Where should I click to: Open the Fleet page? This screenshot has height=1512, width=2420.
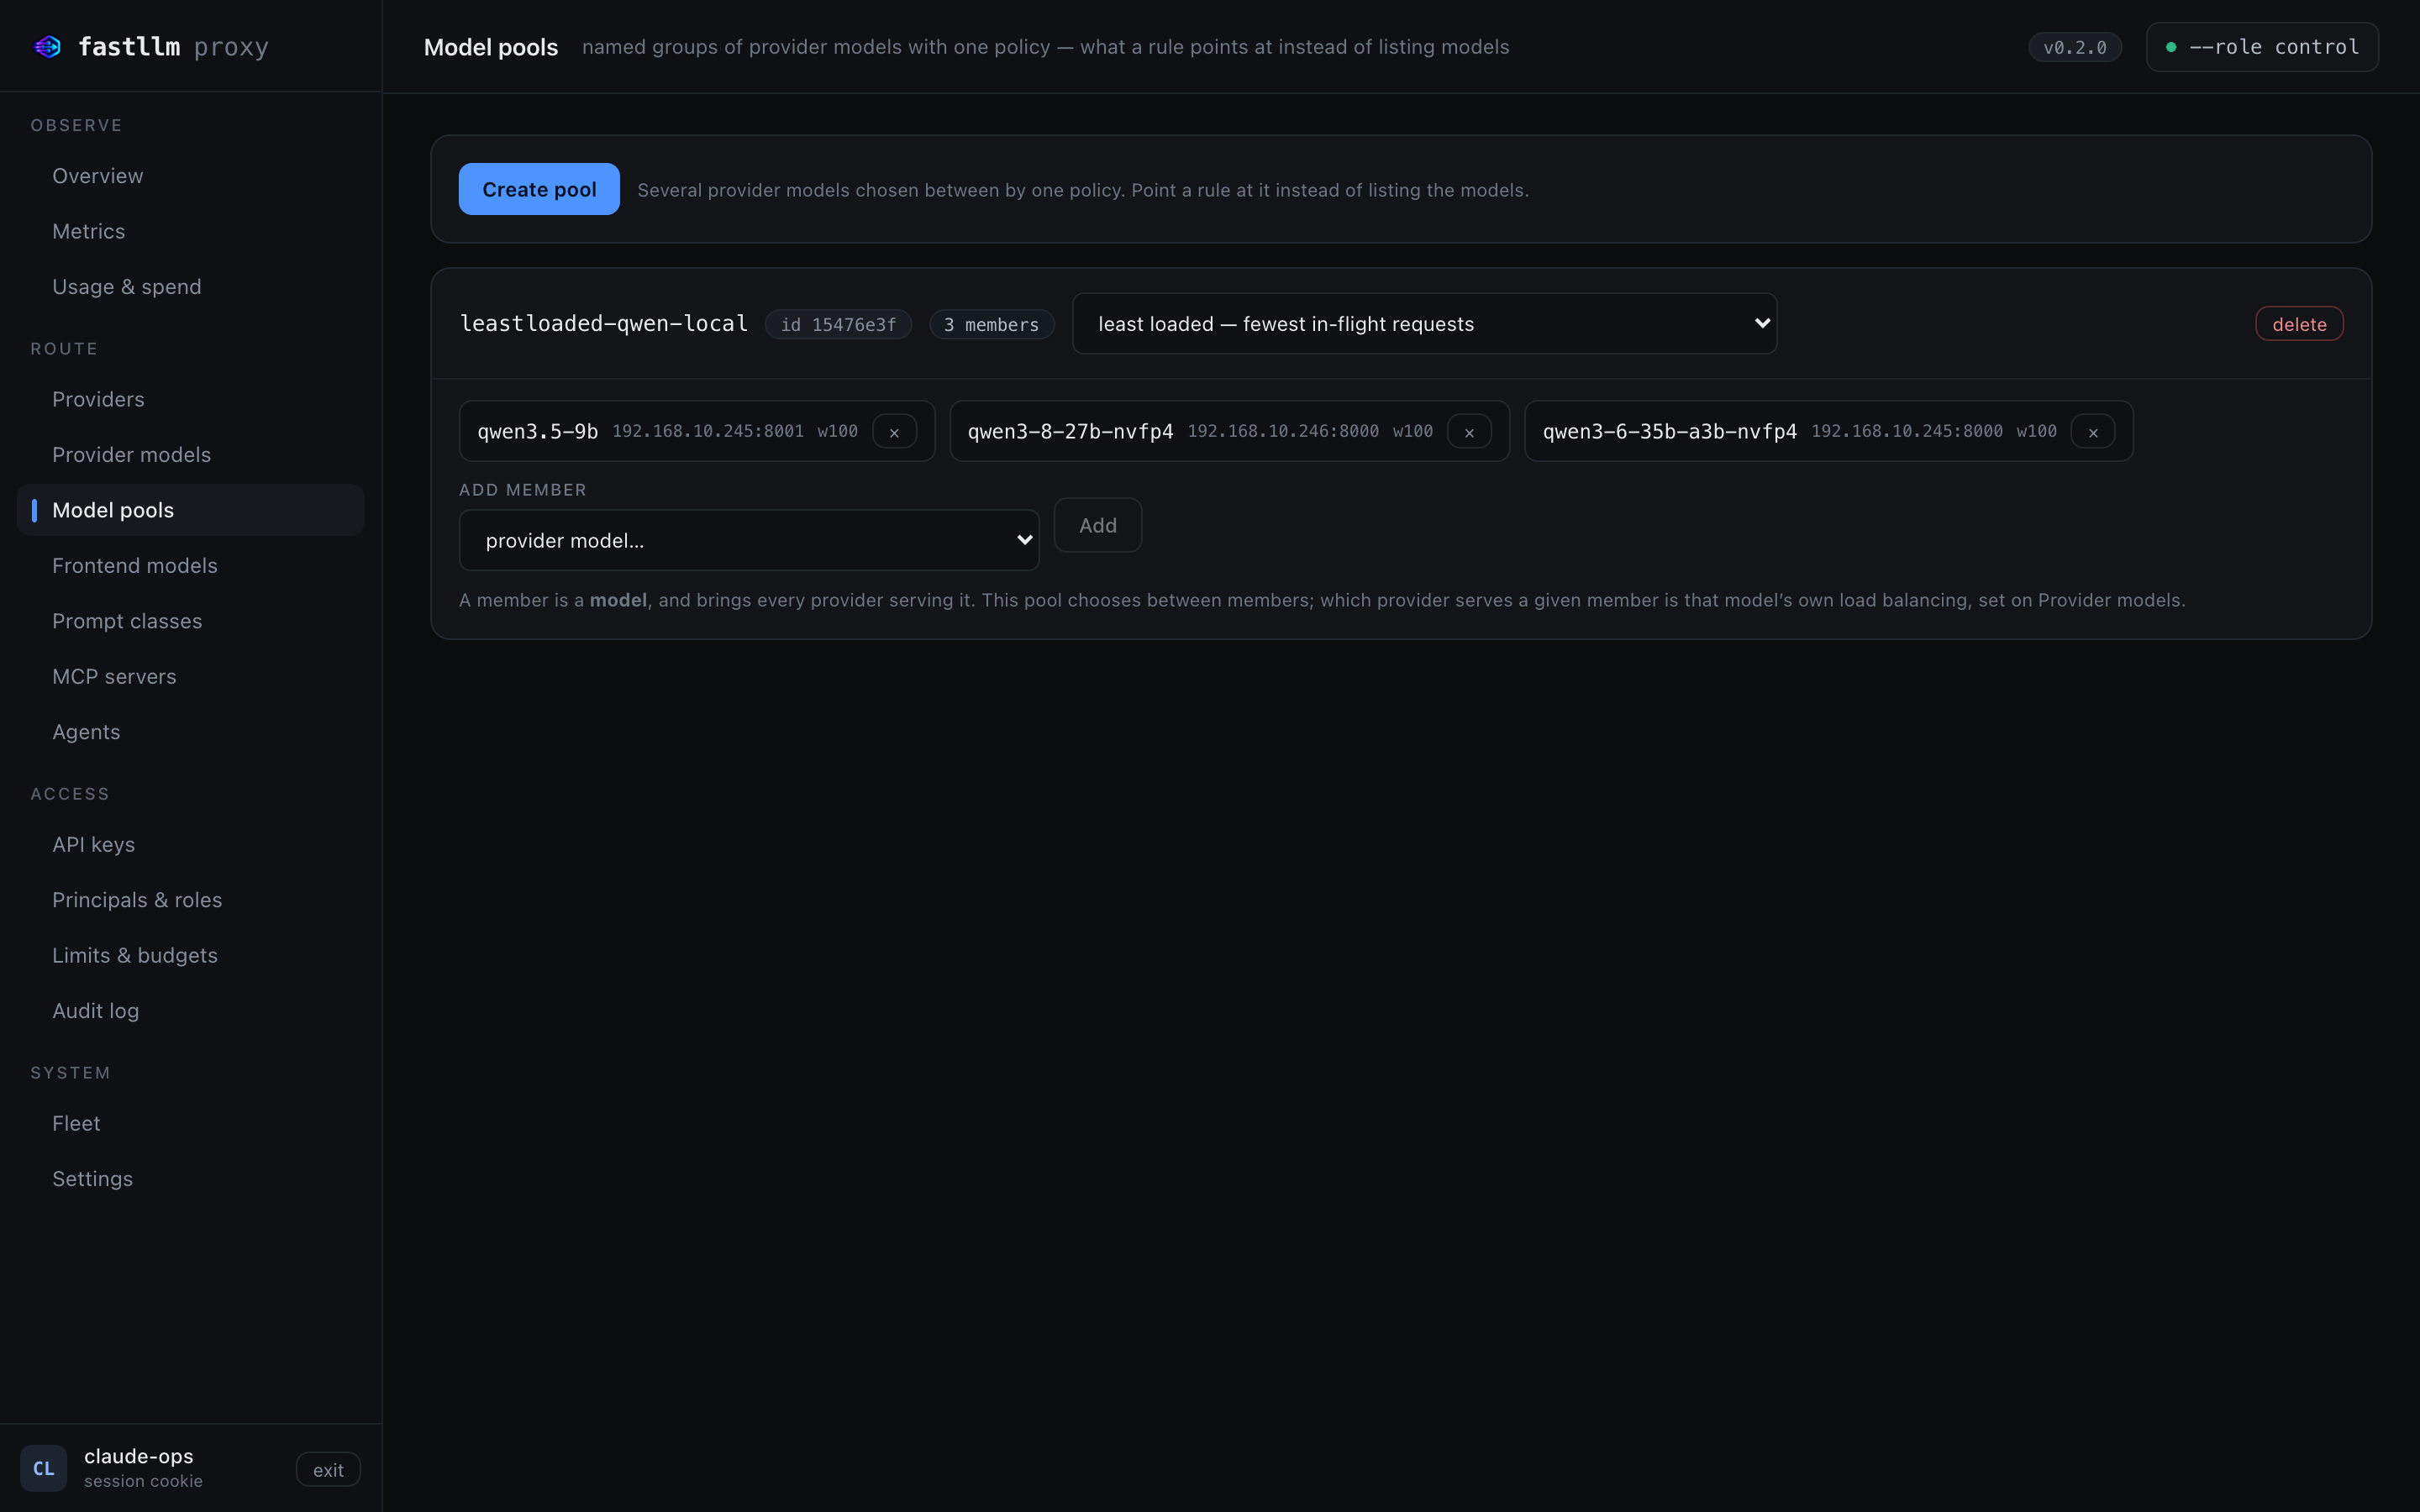coord(190,1124)
